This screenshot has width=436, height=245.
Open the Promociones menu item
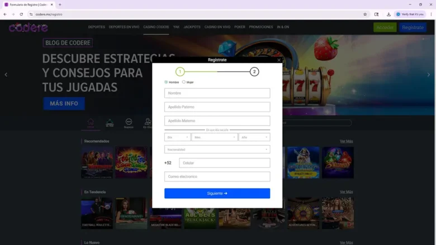point(261,27)
